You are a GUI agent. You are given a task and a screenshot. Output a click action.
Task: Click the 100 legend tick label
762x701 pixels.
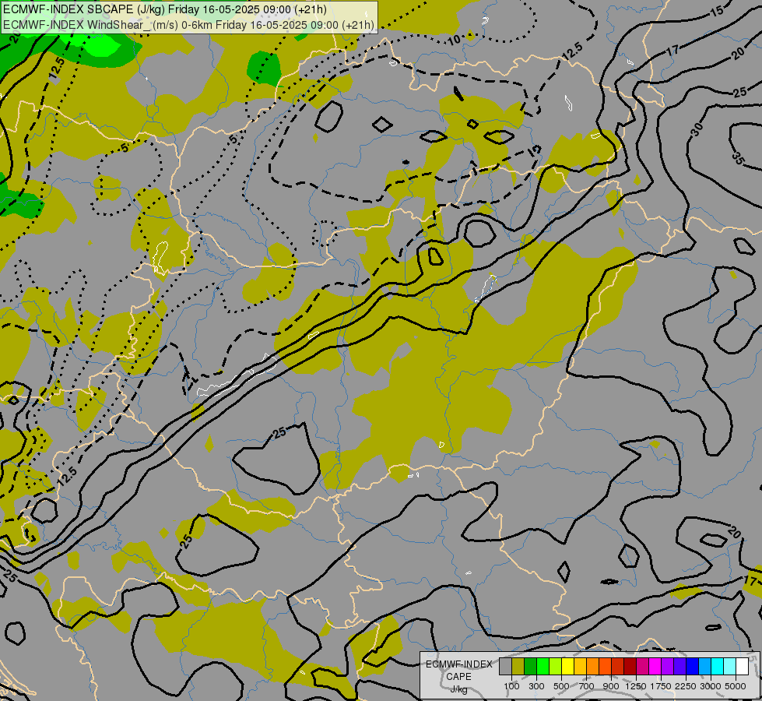pos(511,686)
